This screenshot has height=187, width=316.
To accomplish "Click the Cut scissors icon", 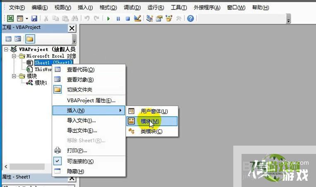I will click(46, 19).
